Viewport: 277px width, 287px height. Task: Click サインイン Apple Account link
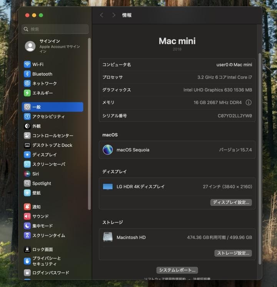[x=60, y=46]
